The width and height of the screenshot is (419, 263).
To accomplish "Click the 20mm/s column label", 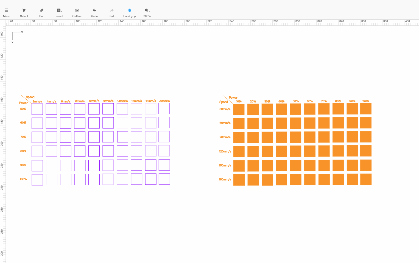I will [164, 101].
